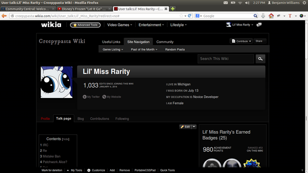Image resolution: width=308 pixels, height=173 pixels.
Task: Open the Following tab
Action: [122, 119]
